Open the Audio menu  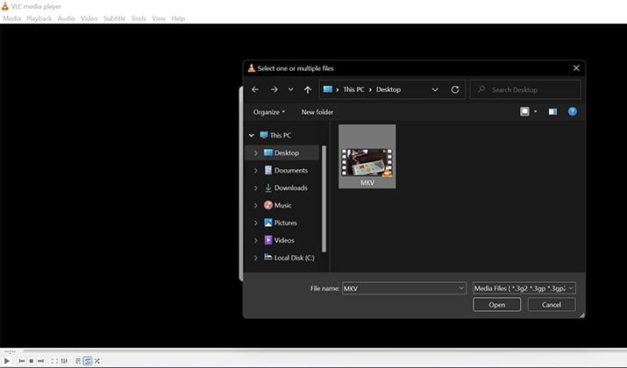coord(66,18)
